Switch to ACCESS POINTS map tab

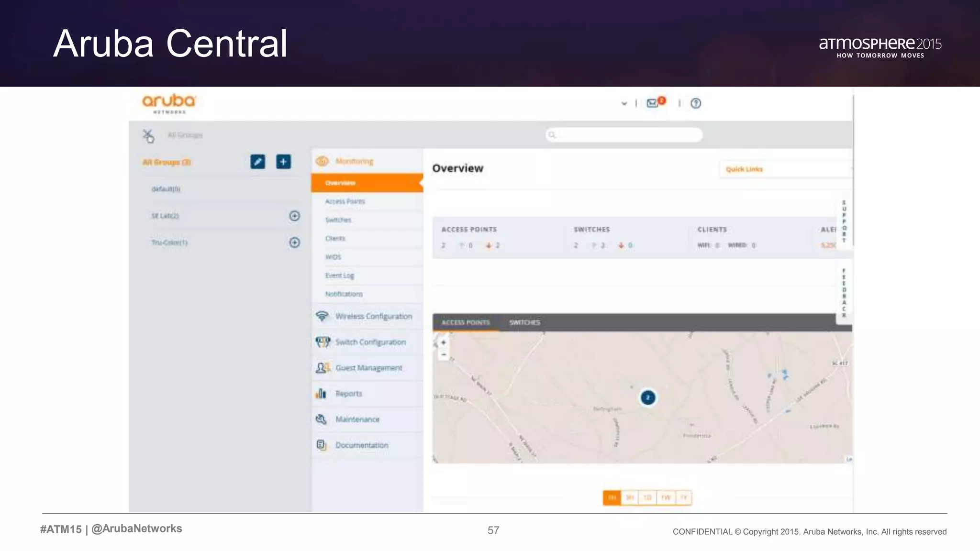(x=466, y=322)
